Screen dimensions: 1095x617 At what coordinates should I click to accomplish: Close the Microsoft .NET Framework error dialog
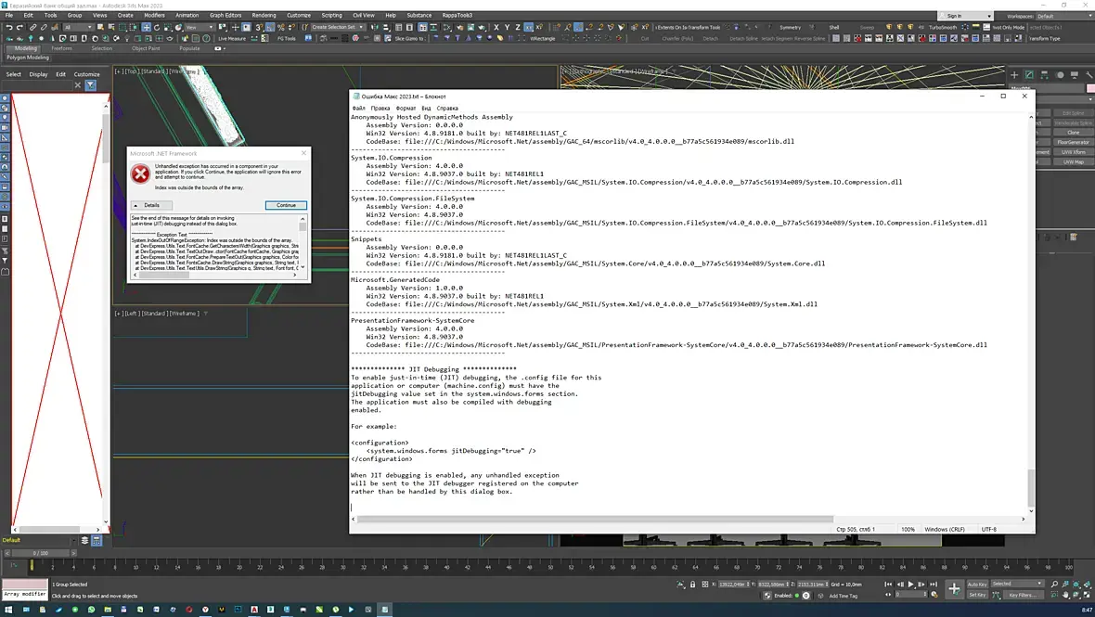[303, 153]
